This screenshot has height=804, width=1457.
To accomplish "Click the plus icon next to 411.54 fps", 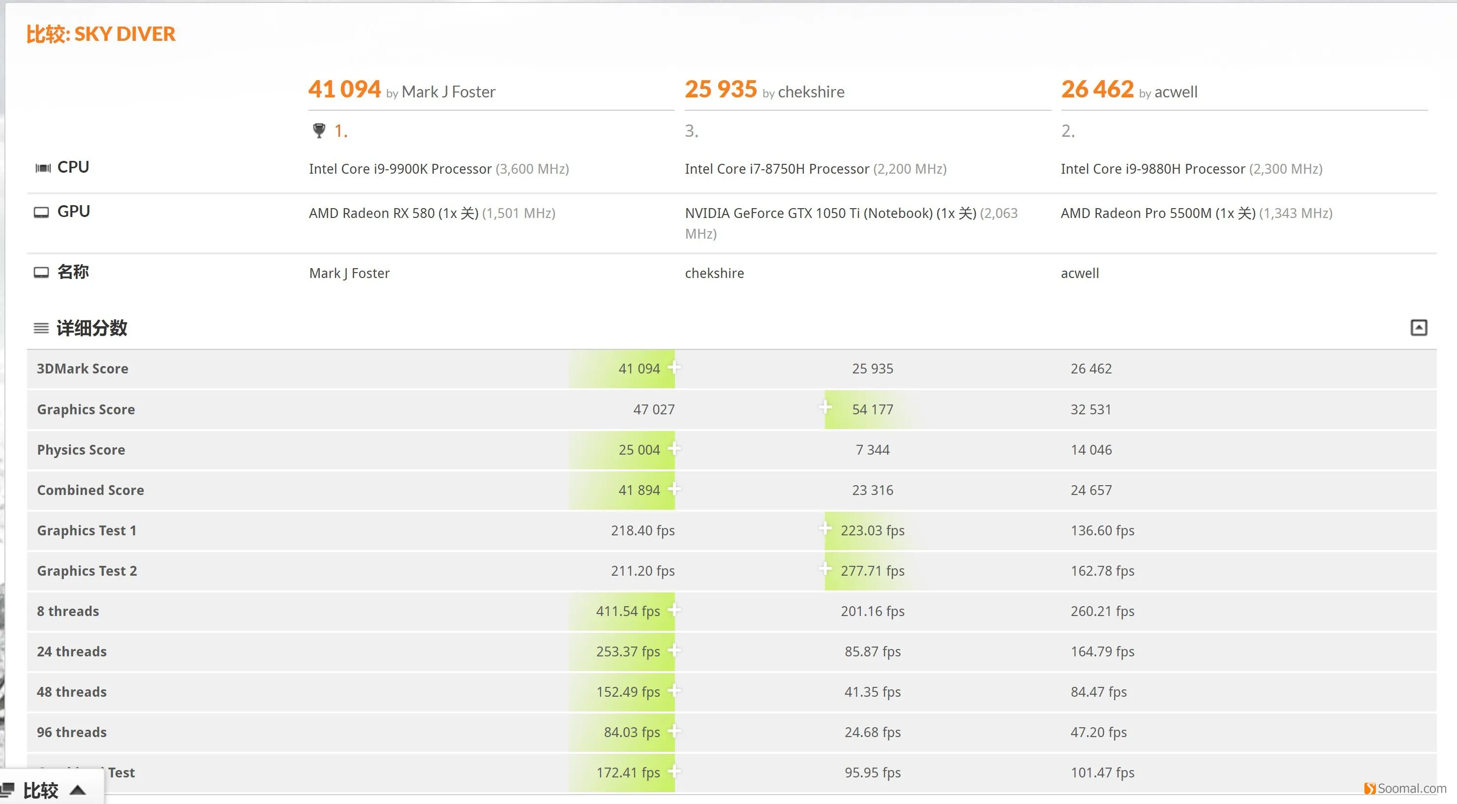I will click(674, 609).
